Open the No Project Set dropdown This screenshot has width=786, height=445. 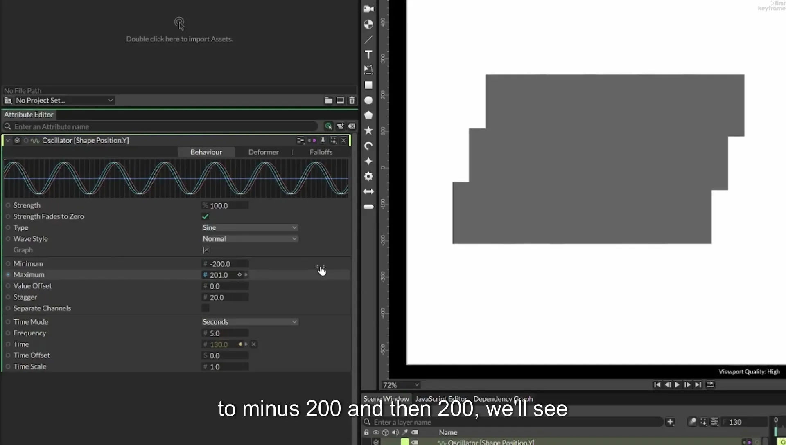pyautogui.click(x=64, y=100)
